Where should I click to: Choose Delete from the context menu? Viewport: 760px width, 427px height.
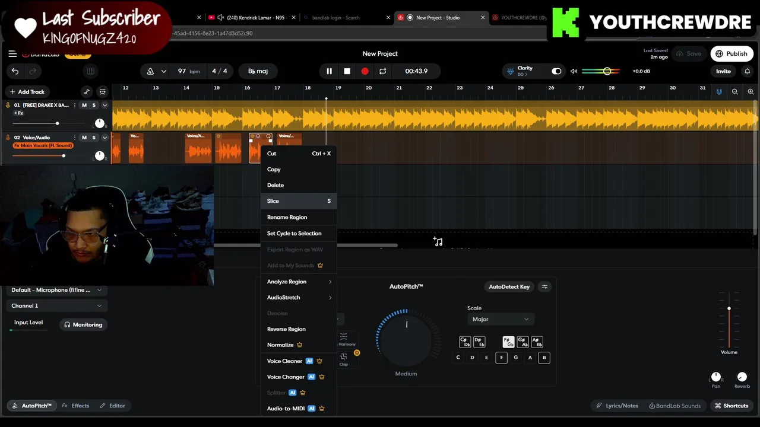(299, 185)
